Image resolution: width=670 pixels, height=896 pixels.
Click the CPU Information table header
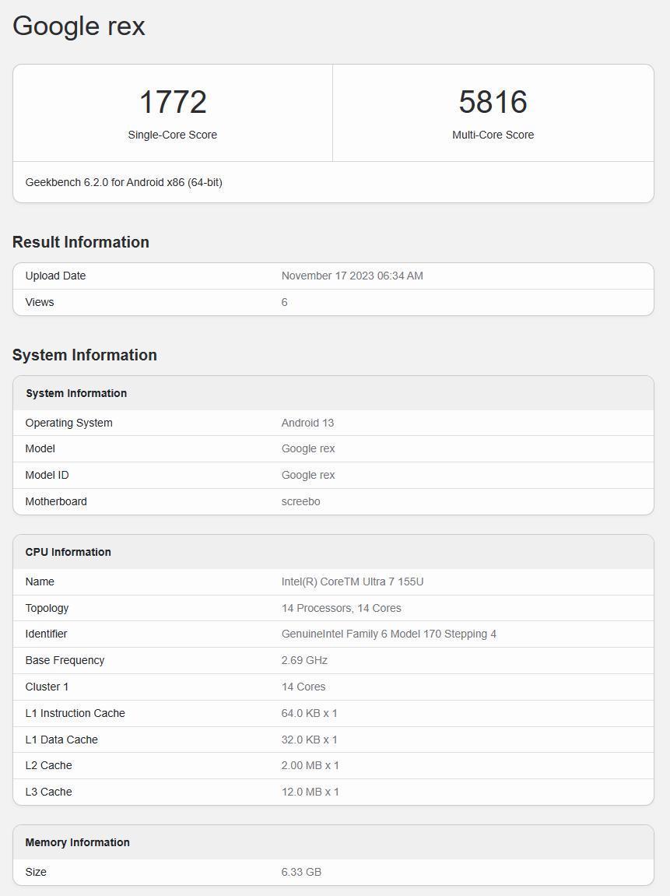(68, 552)
